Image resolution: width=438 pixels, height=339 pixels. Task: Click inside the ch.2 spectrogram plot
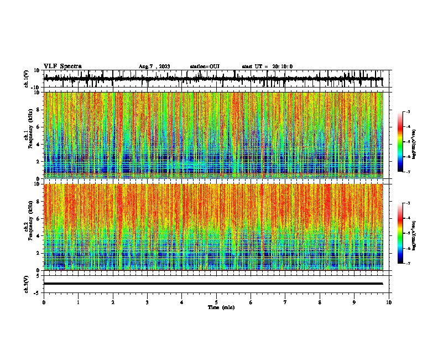coord(213,227)
